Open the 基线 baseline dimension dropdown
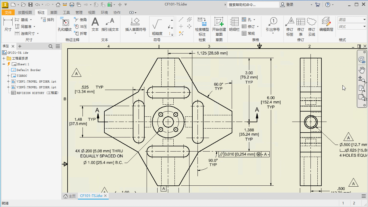This screenshot has width=368, height=207. (x=31, y=20)
